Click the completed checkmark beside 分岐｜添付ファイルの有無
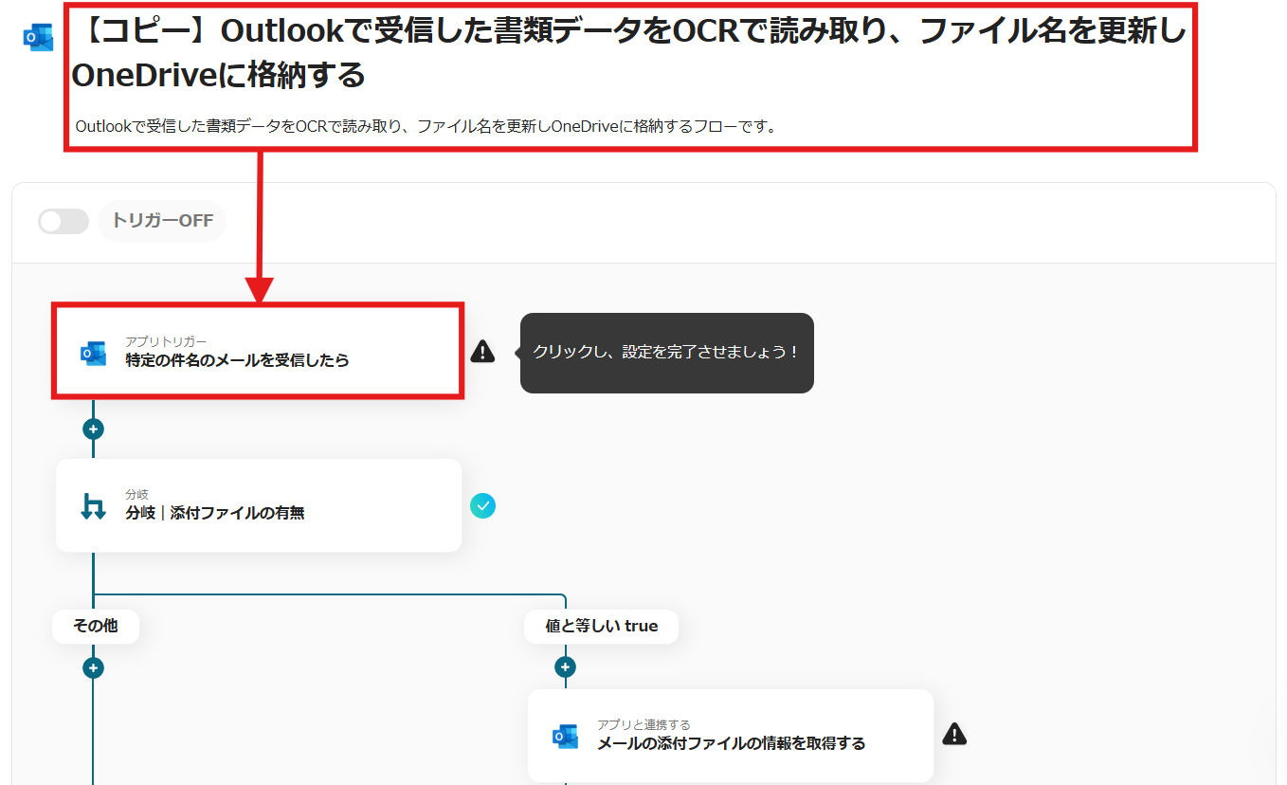 (482, 506)
